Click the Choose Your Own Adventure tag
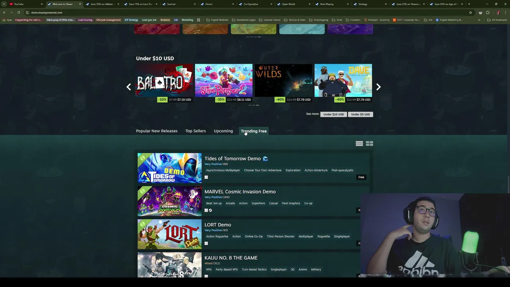The height and width of the screenshot is (287, 510). pyautogui.click(x=263, y=170)
